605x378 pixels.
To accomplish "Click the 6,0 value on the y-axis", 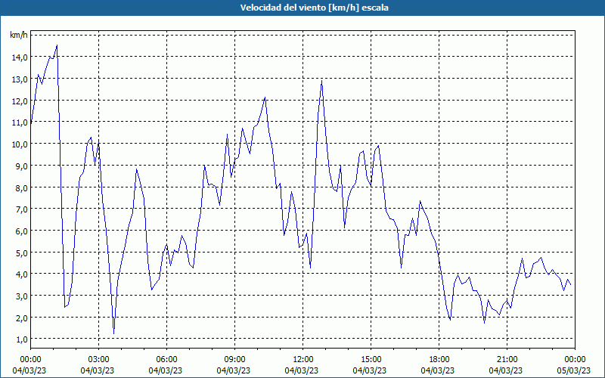I will pos(21,231).
